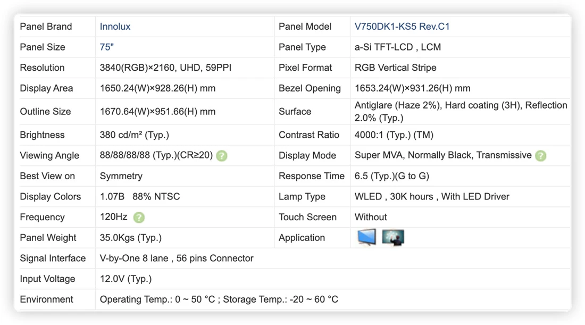
Task: Click the 1.07B 88% NTSC display colors value
Action: click(139, 197)
